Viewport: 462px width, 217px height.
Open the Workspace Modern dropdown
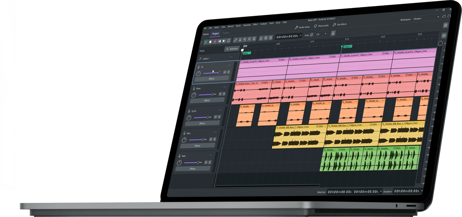[426, 18]
